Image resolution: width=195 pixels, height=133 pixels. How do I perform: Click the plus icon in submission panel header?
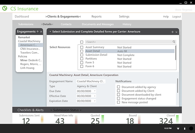click(x=172, y=32)
